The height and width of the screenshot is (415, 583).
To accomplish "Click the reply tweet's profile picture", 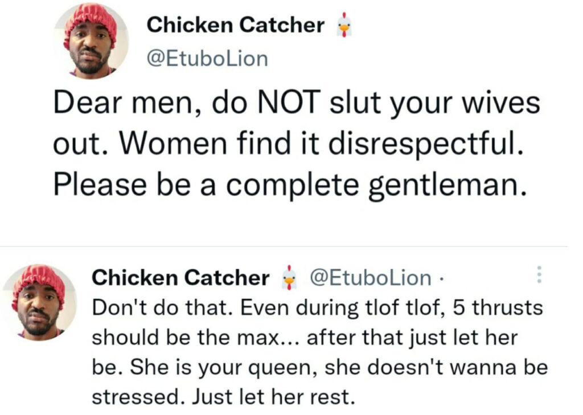I will [x=40, y=302].
